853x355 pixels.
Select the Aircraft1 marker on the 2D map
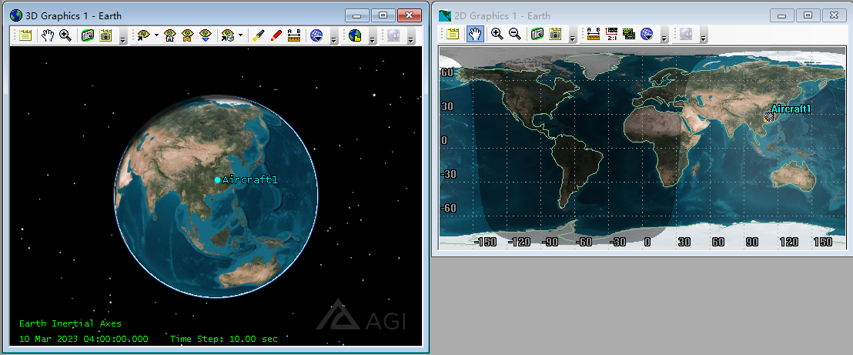[x=769, y=116]
